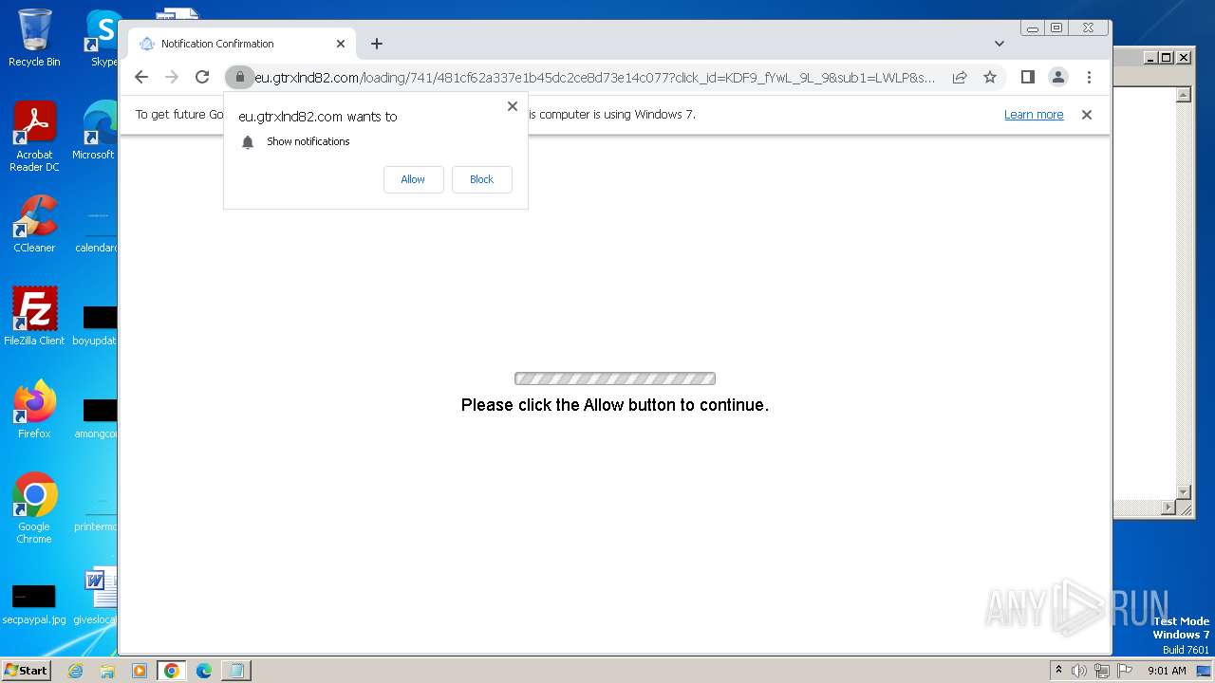Viewport: 1215px width, 683px height.
Task: Select the Notification Confirmation tab
Action: coord(242,44)
